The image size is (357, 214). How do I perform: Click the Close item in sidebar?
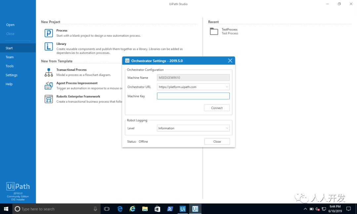pyautogui.click(x=10, y=34)
